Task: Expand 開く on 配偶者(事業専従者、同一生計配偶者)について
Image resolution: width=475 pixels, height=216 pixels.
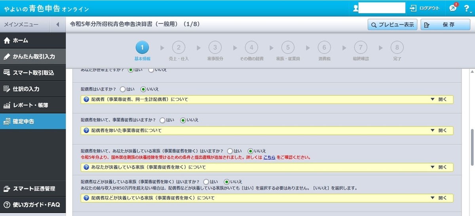Action: [439, 99]
